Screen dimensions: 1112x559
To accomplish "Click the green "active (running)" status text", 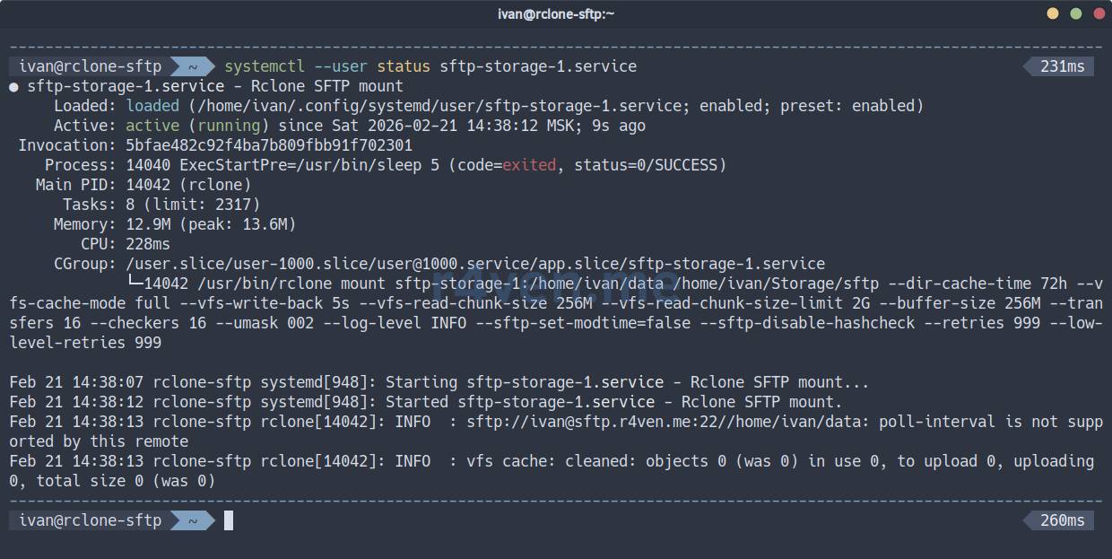I will pos(197,126).
